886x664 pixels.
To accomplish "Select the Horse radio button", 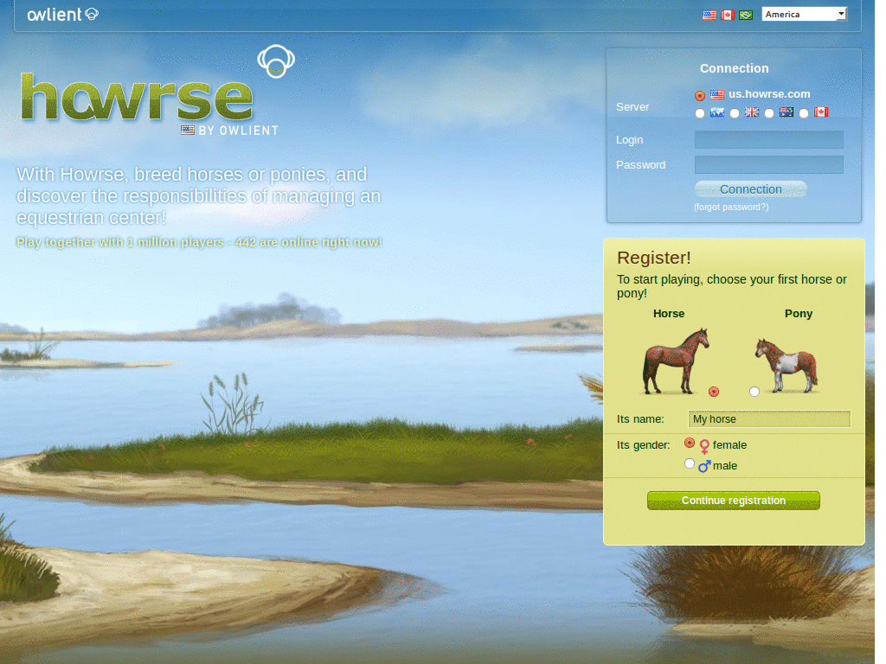I will click(714, 392).
